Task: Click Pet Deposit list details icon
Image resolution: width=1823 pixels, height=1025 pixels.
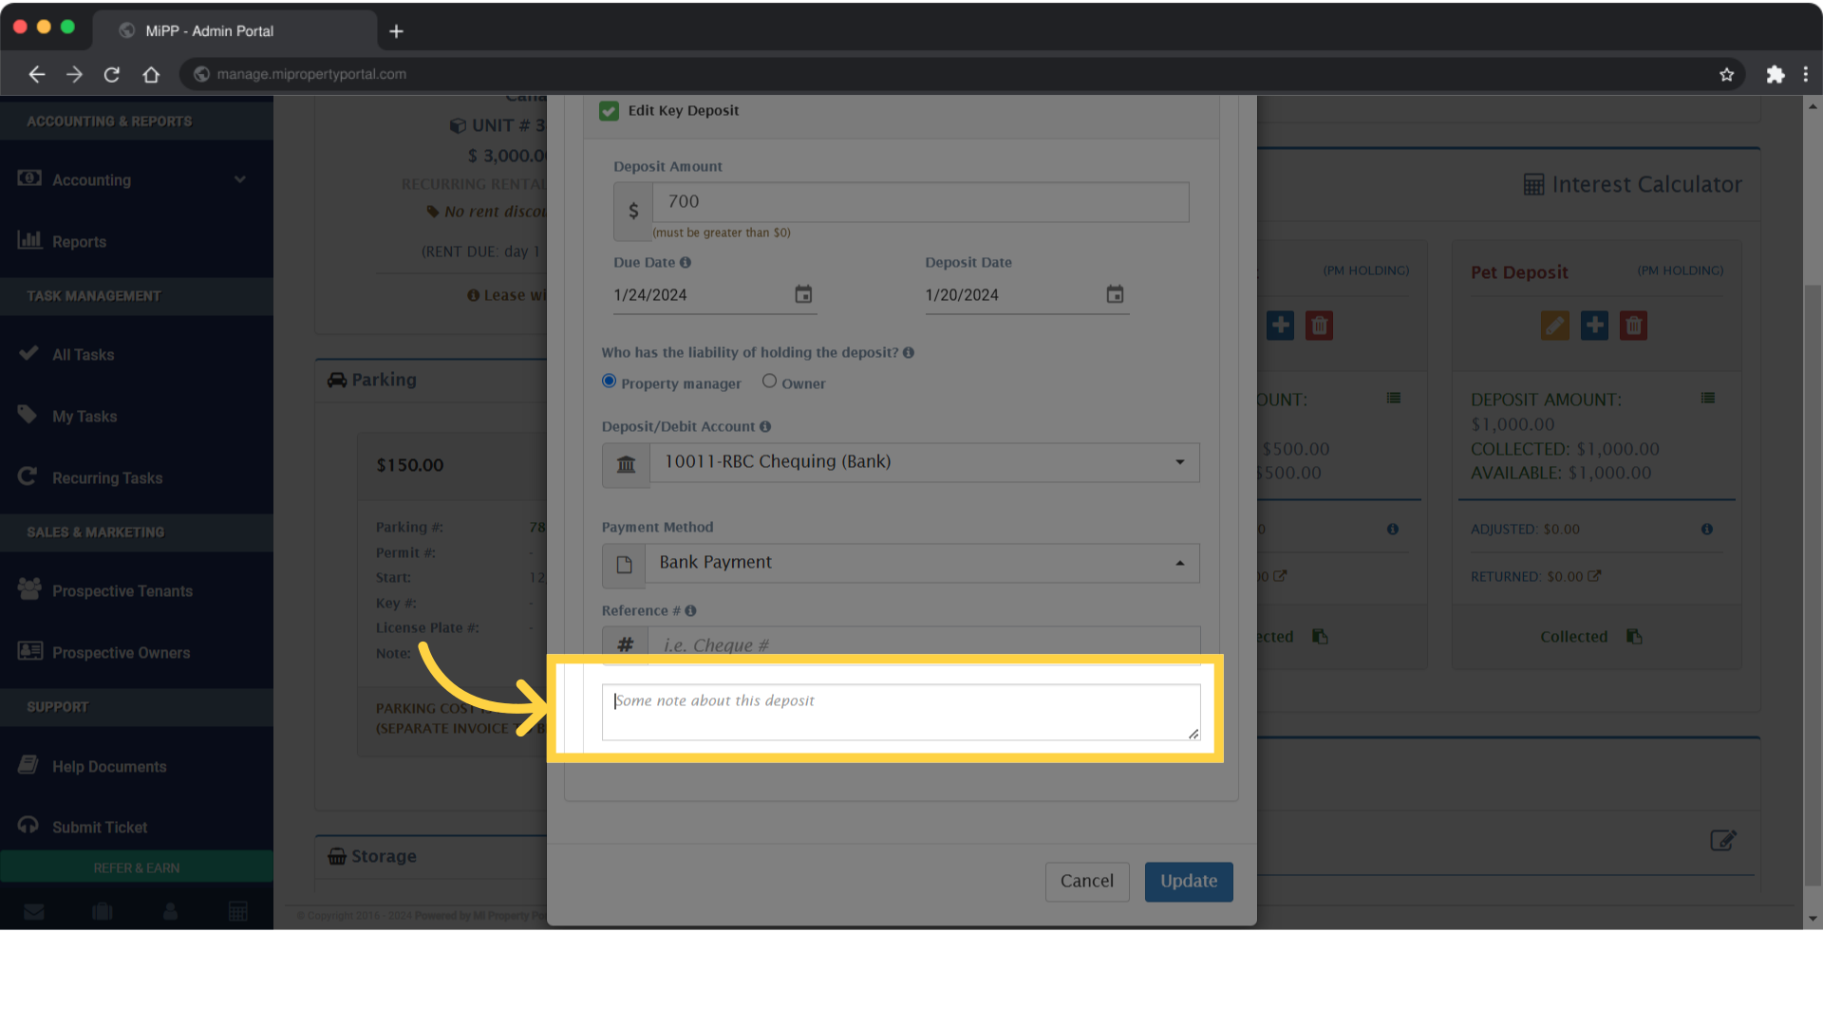Action: coord(1708,399)
